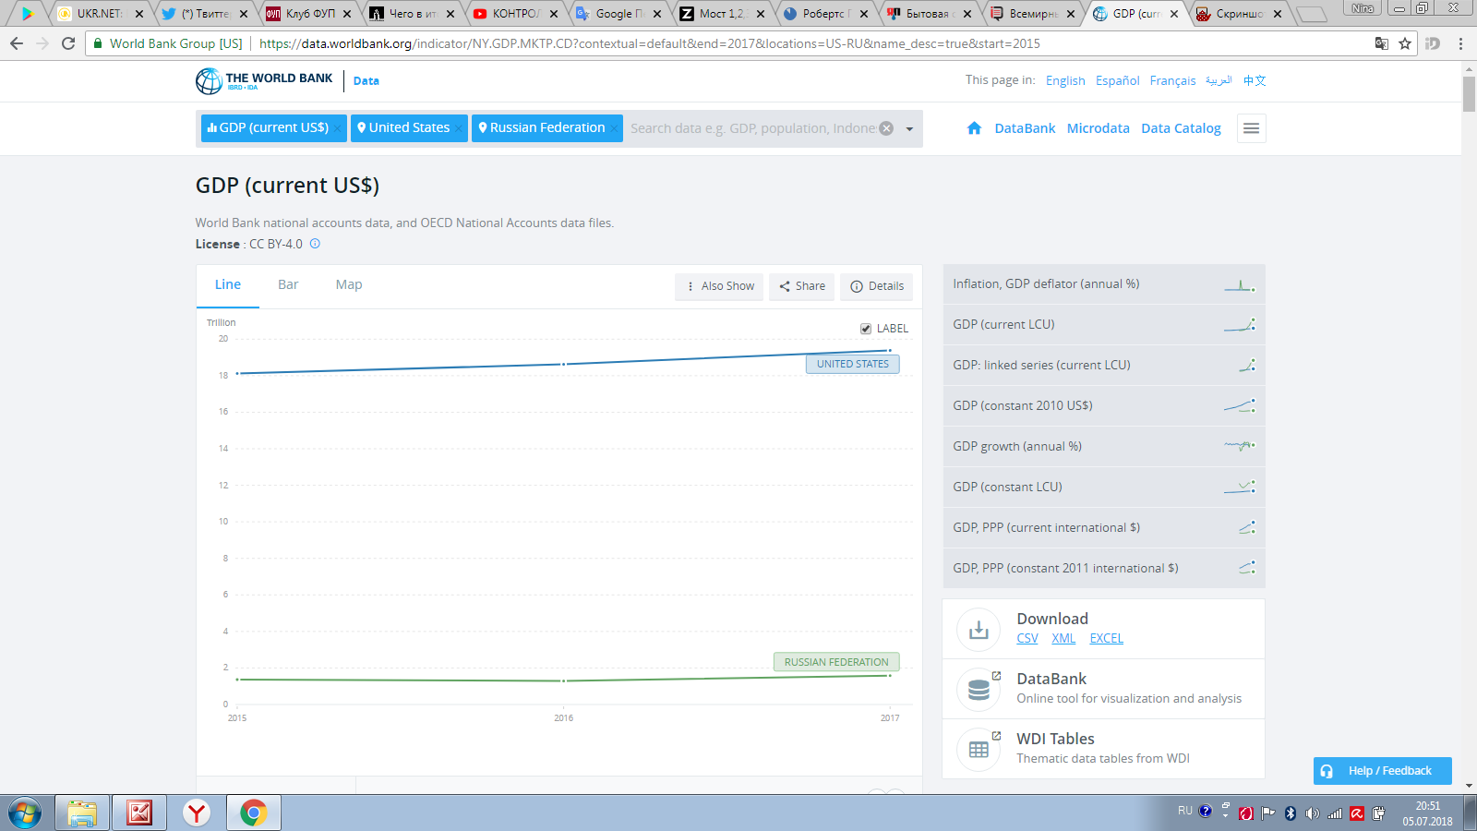1477x831 pixels.
Task: Open GDP growth (annual %) indicator
Action: [1104, 447]
